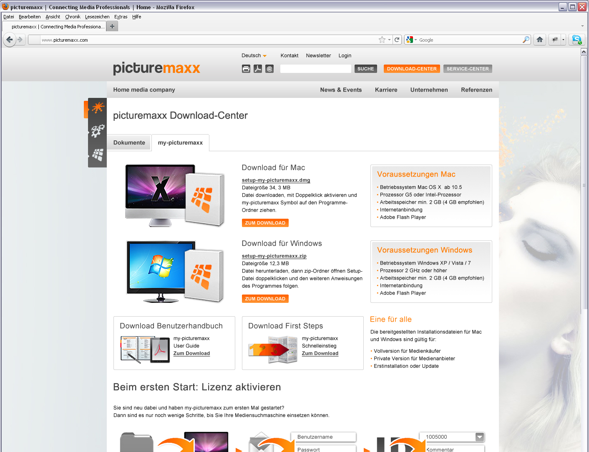Screen dimensions: 589x452
Task: Open the setup-my-picturemaxx.zip link
Action: [274, 256]
